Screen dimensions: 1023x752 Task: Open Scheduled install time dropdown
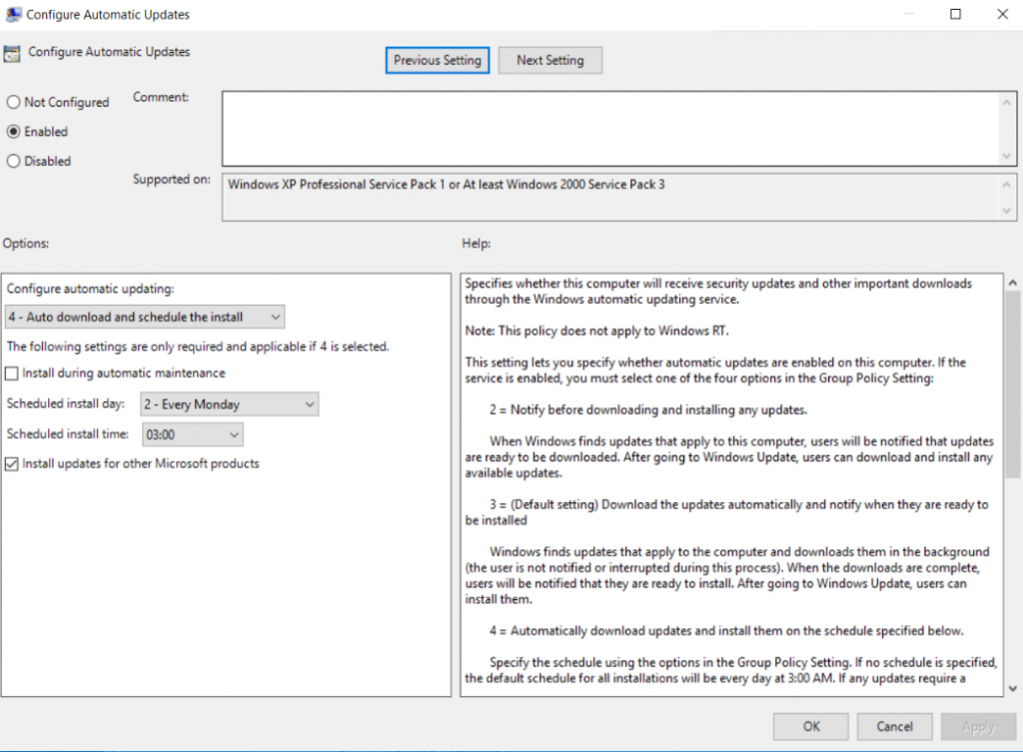193,434
